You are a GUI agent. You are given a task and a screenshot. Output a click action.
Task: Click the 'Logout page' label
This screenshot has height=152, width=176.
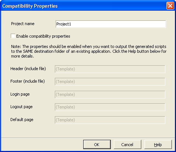pos(21,107)
